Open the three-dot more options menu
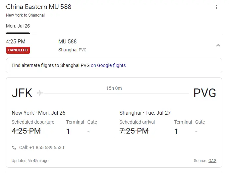 tap(216, 7)
